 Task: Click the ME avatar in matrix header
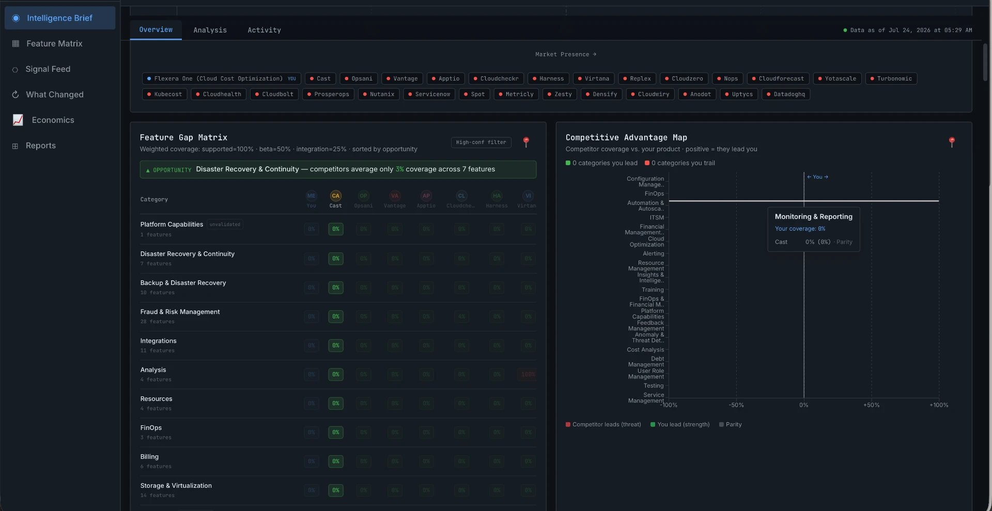point(311,196)
